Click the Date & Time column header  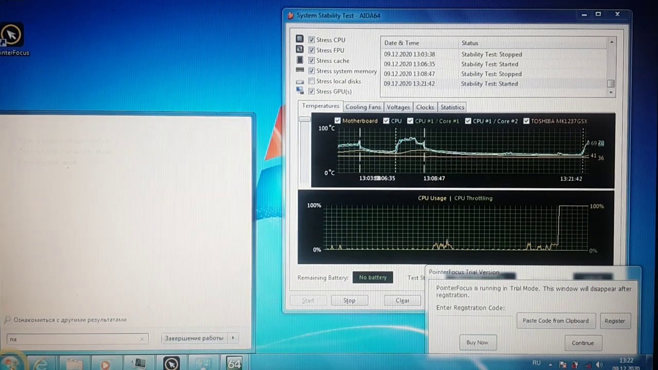[x=419, y=43]
